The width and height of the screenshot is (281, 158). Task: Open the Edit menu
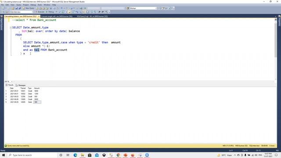point(7,5)
